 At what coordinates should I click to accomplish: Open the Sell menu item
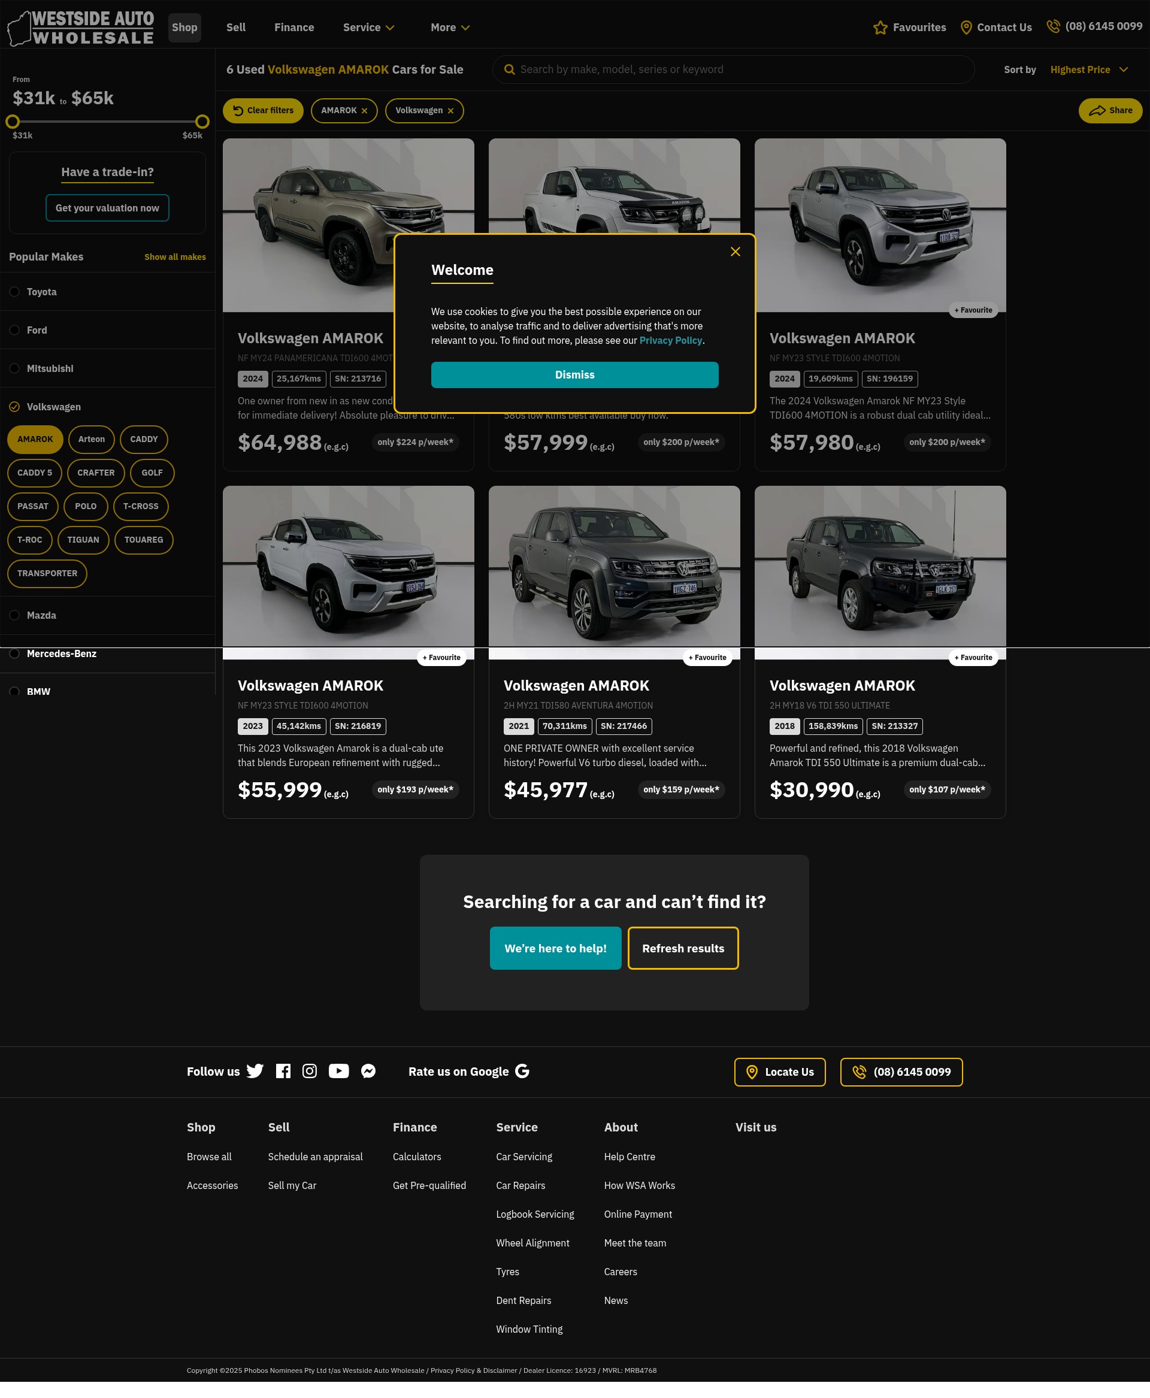pyautogui.click(x=236, y=28)
